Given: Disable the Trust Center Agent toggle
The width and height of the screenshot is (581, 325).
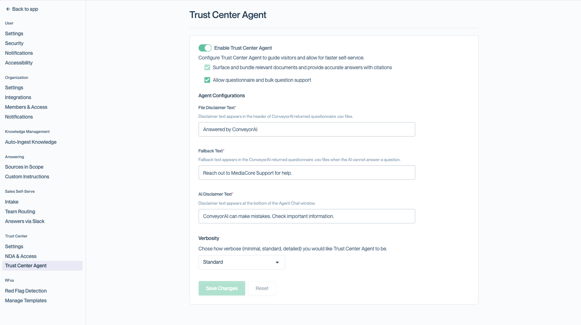Looking at the screenshot, I should pos(205,48).
